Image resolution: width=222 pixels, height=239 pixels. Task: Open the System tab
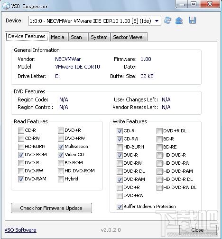pos(99,37)
